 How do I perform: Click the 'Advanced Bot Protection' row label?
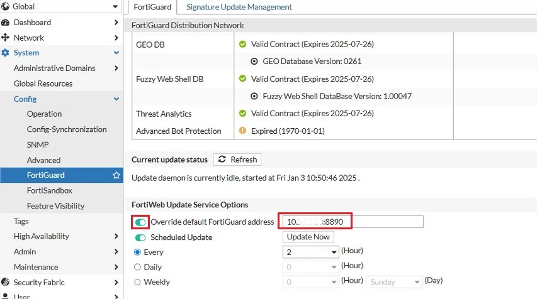coord(178,131)
